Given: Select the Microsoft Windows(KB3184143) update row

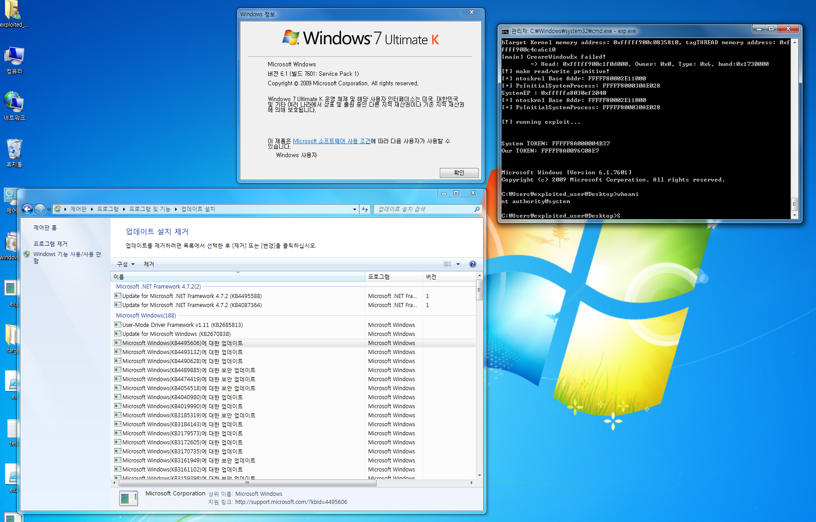Looking at the screenshot, I should 294,424.
